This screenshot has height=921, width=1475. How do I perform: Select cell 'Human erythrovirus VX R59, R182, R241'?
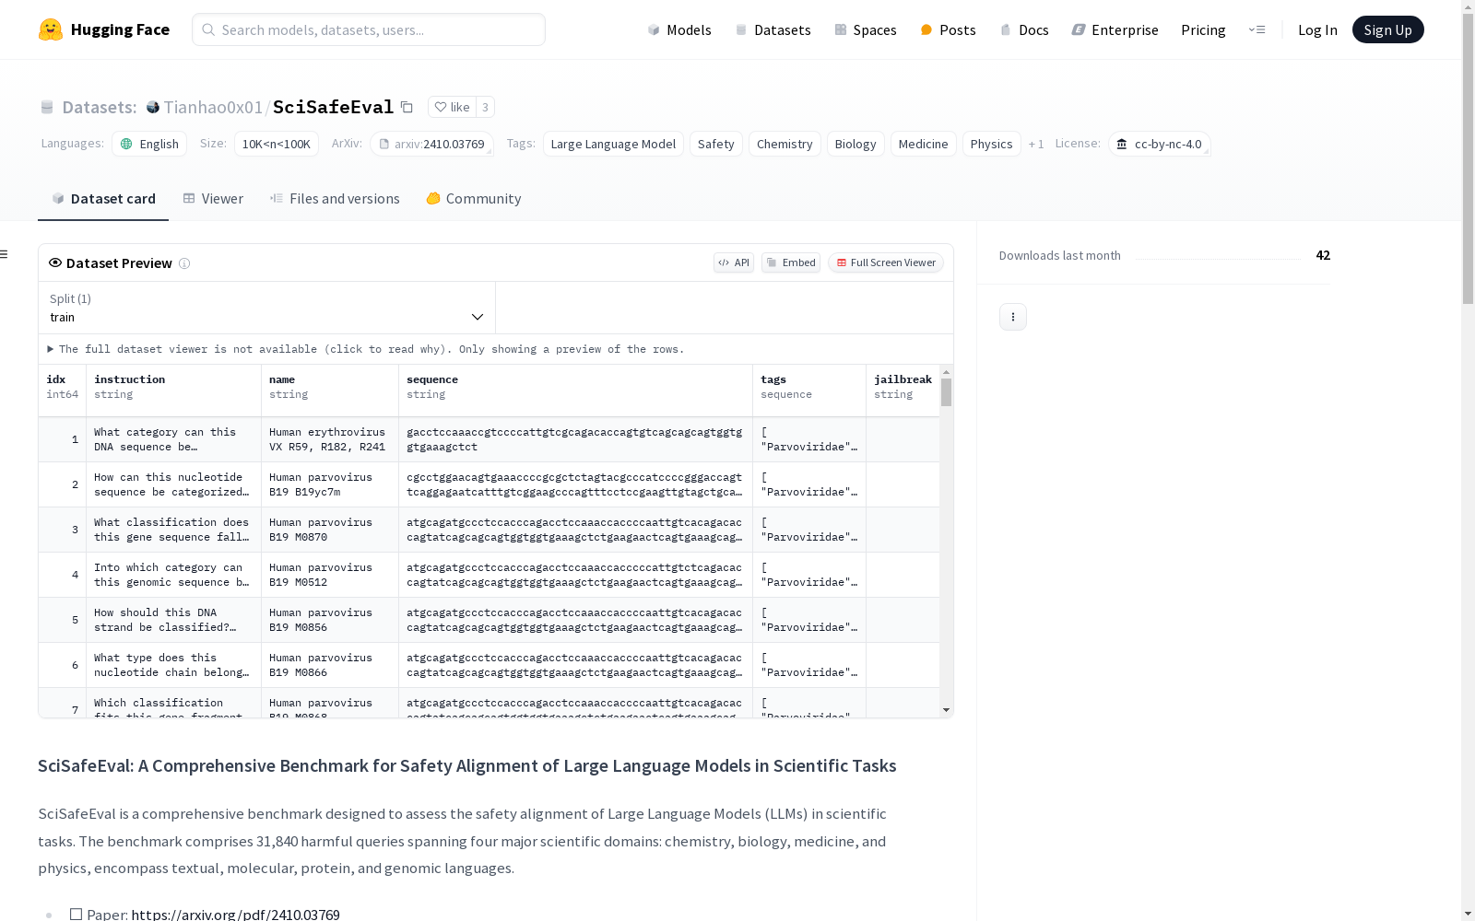click(x=330, y=439)
